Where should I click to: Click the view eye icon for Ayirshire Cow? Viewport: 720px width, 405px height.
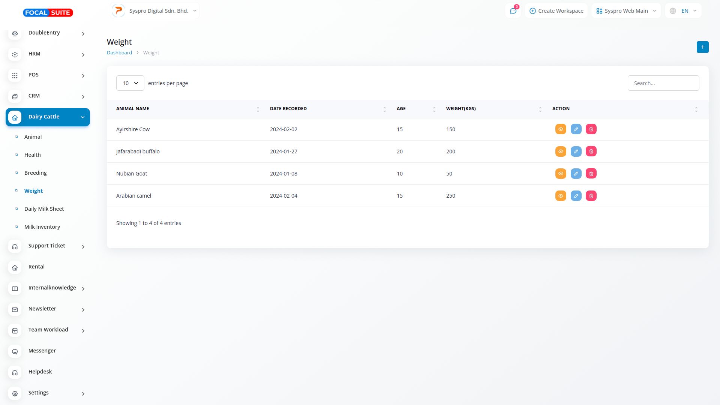(561, 129)
